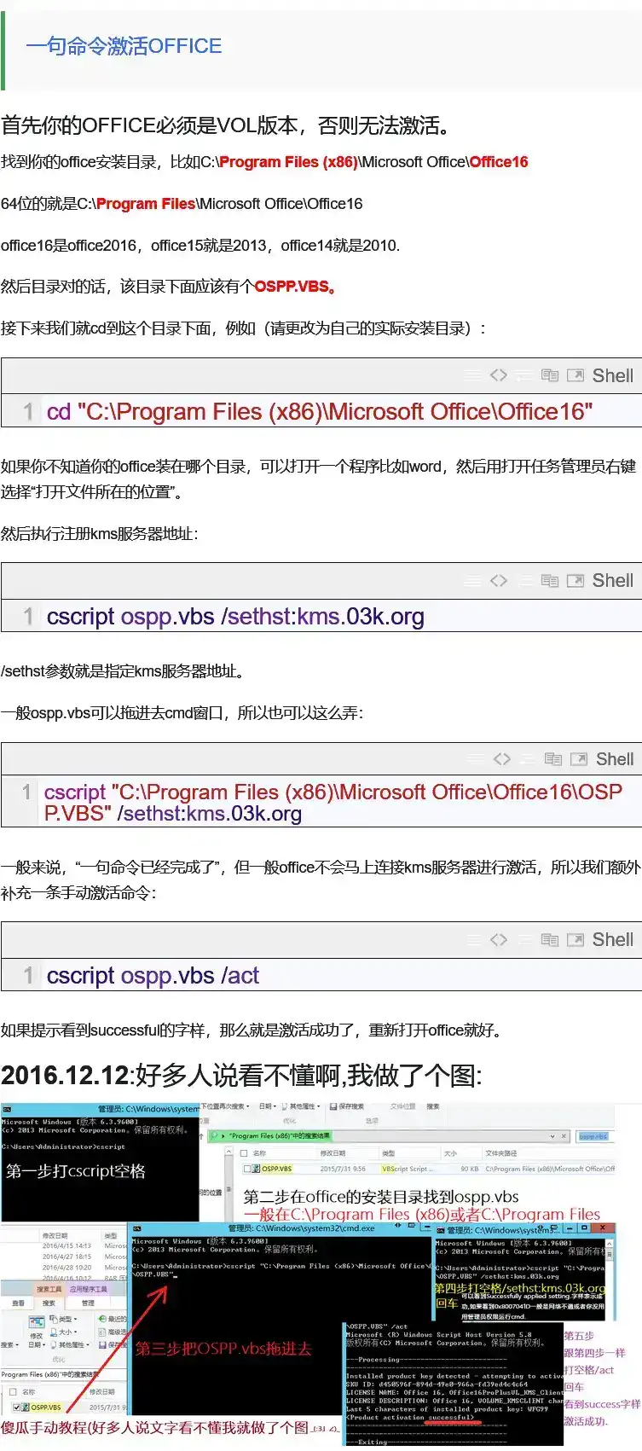The height and width of the screenshot is (1451, 642).
Task: Open the cd command code in a new window
Action: 575,375
